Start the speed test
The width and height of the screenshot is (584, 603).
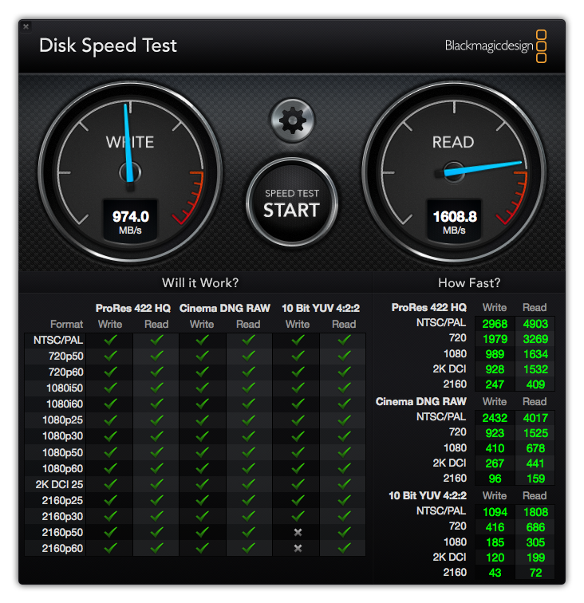tap(292, 202)
